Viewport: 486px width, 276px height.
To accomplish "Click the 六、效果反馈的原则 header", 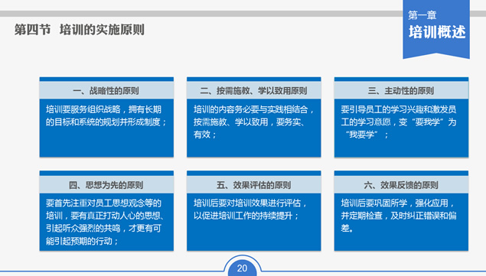I will pyautogui.click(x=401, y=185).
